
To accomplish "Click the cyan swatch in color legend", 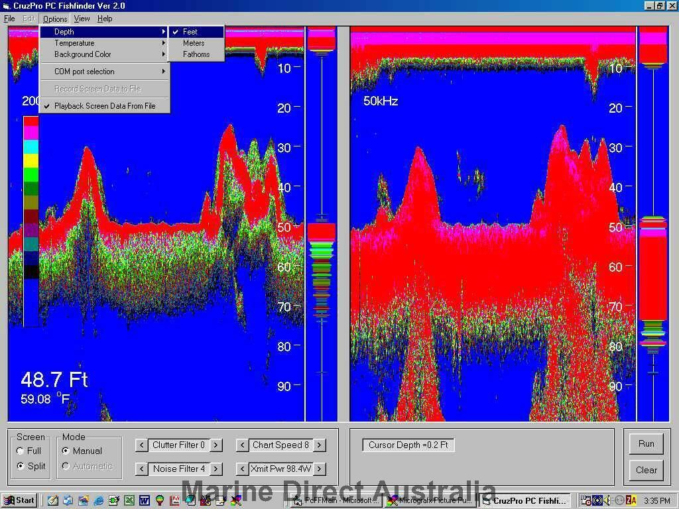I will 31,146.
